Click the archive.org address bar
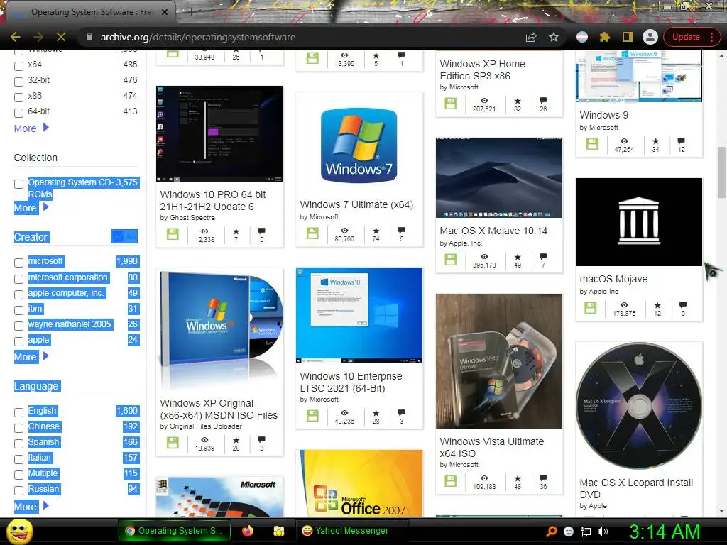This screenshot has height=545, width=727. pos(297,37)
